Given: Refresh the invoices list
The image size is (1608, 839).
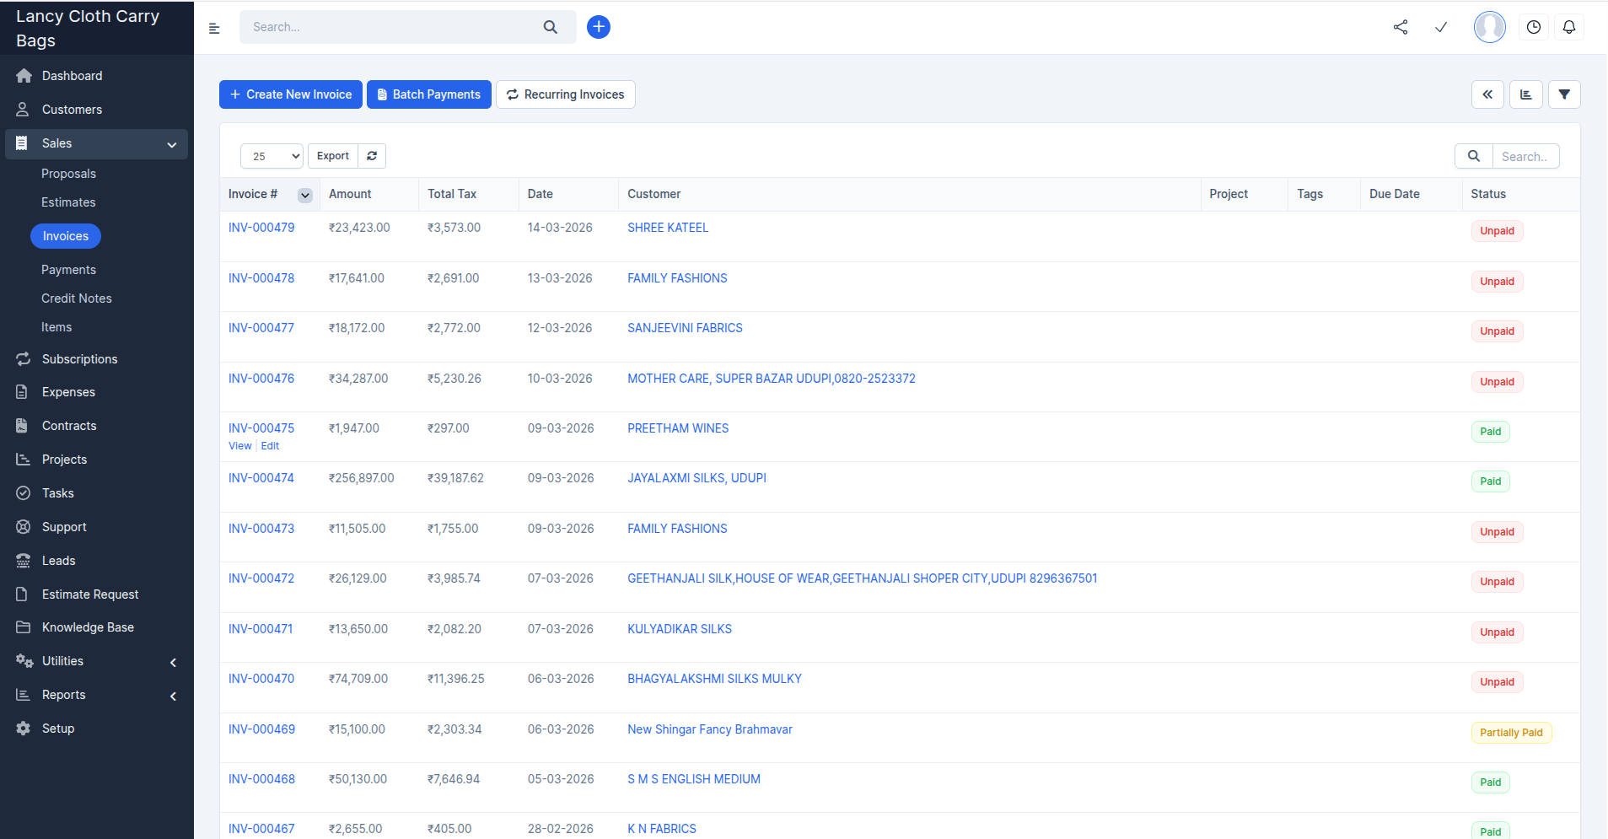Looking at the screenshot, I should [x=371, y=155].
